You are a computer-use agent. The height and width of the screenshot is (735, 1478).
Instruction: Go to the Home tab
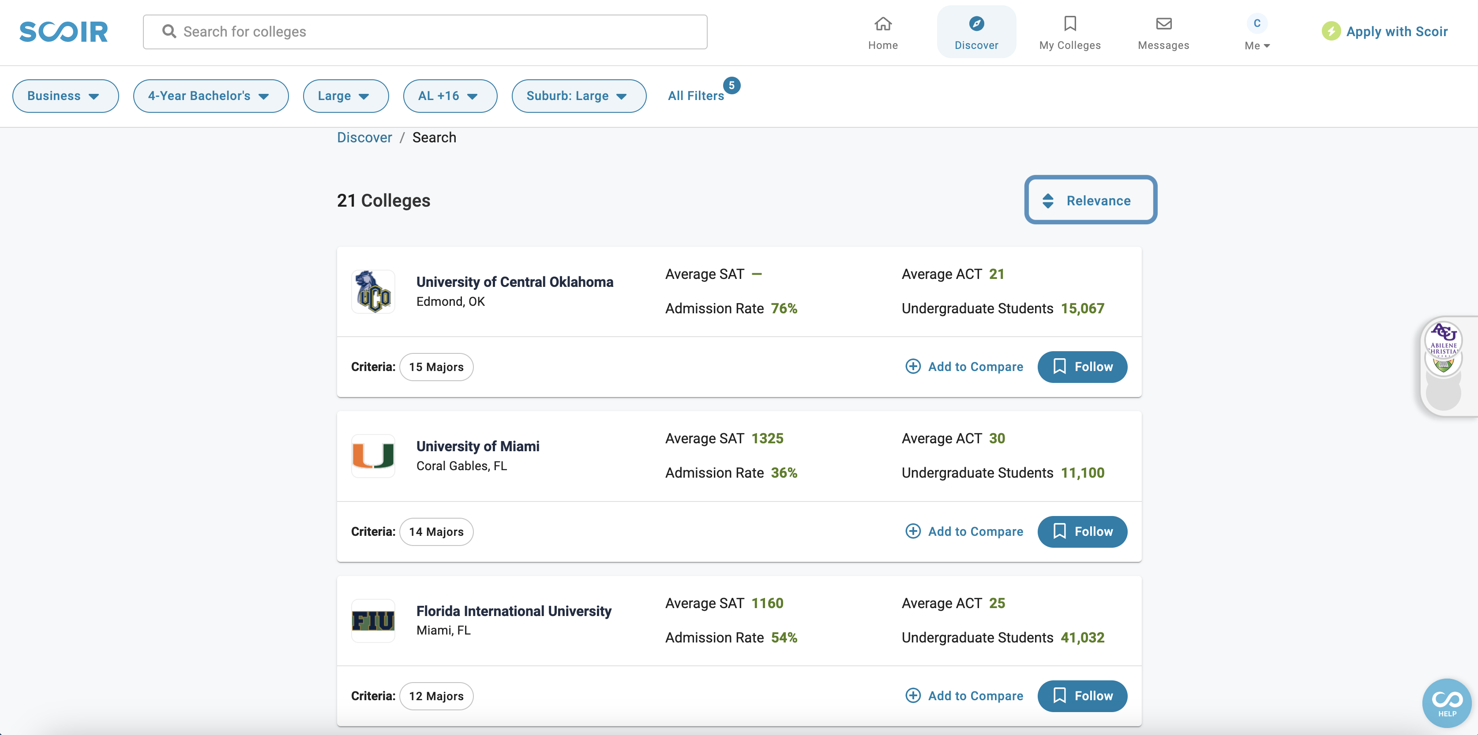[x=882, y=32]
